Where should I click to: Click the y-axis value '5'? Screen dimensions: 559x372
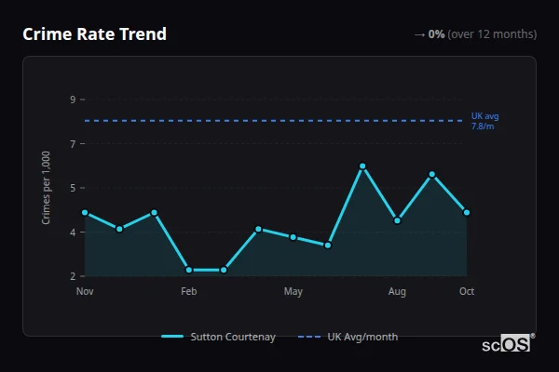click(x=73, y=188)
